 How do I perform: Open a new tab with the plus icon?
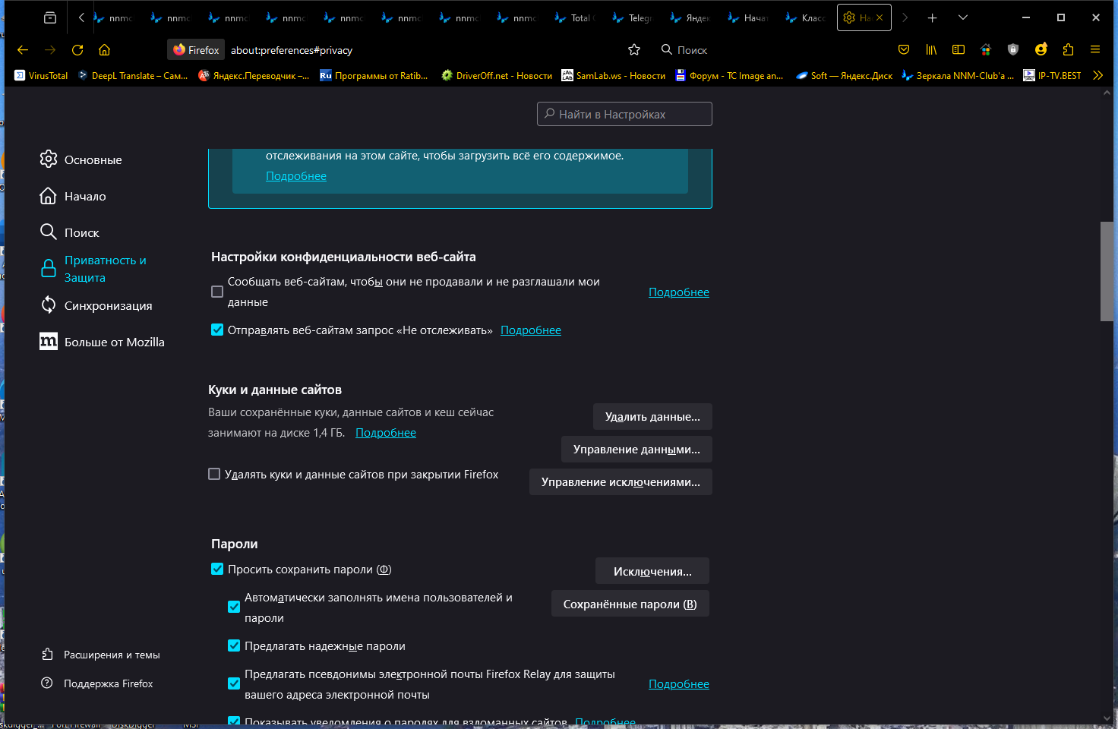click(932, 17)
